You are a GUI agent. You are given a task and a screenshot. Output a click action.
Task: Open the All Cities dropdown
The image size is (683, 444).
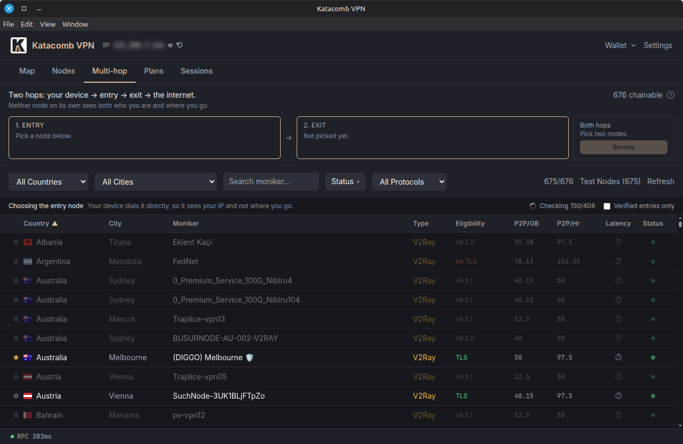pos(155,181)
